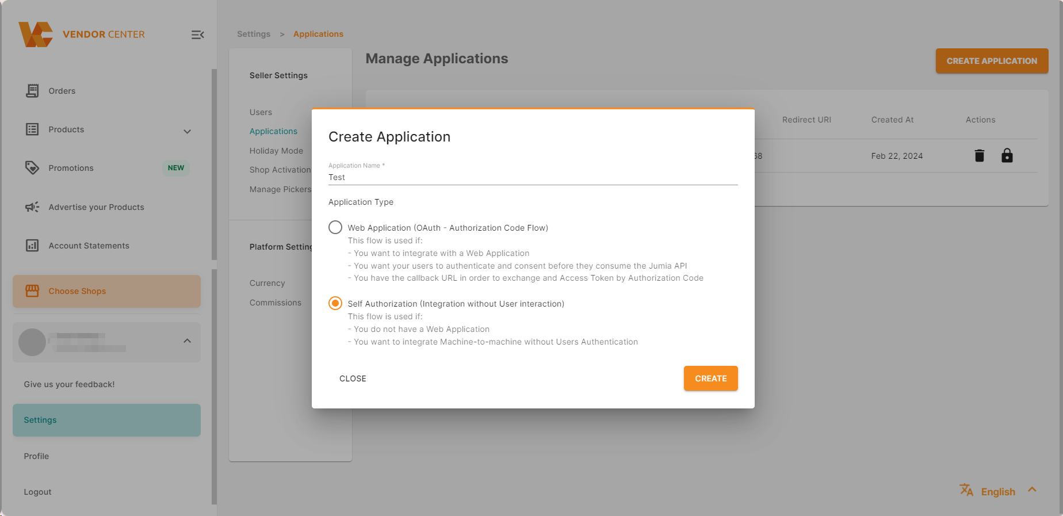Click the Advertise megaphone icon
Screen dimensions: 1063x516
[32, 207]
